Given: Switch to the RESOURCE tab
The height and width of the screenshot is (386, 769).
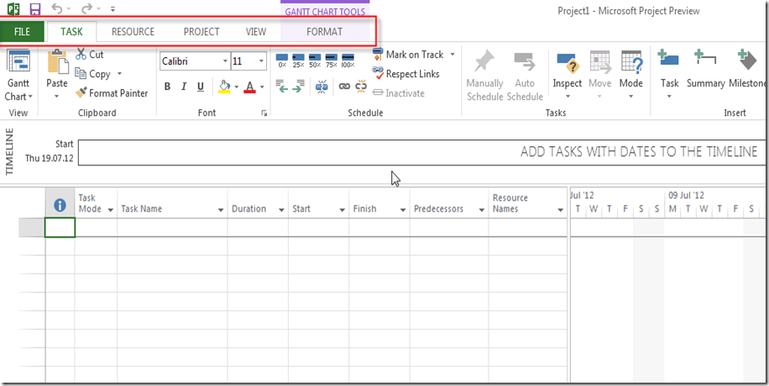Looking at the screenshot, I should 133,32.
